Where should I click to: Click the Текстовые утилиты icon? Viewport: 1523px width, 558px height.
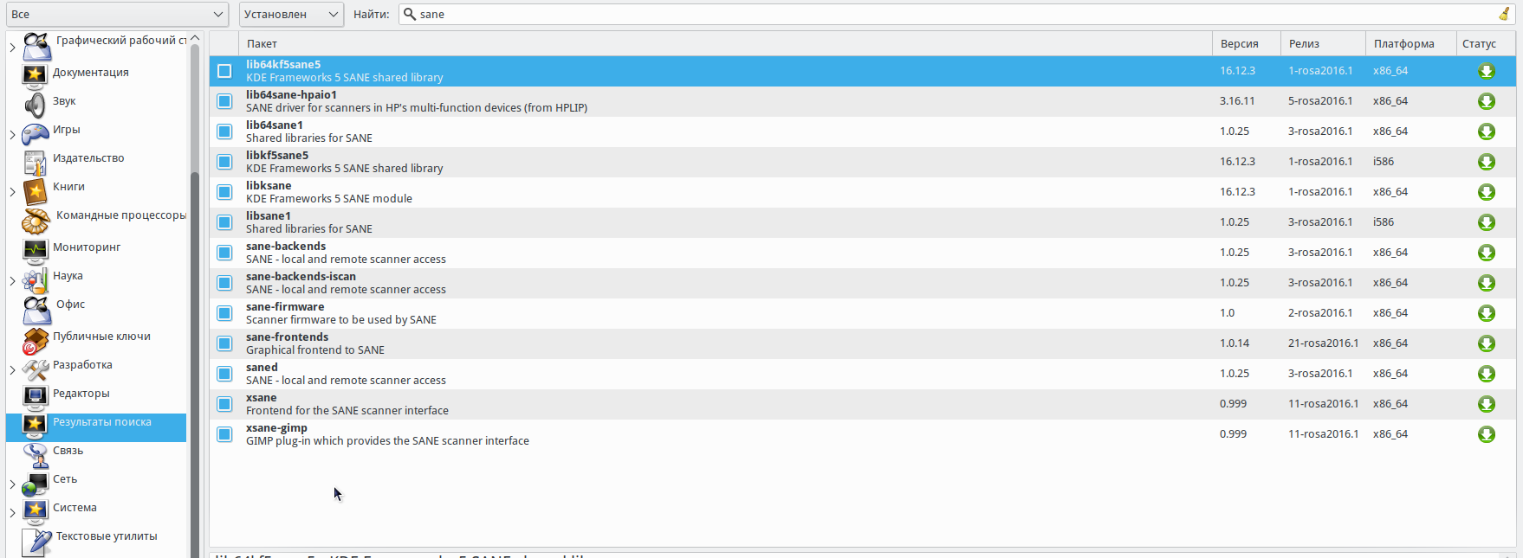(x=37, y=542)
